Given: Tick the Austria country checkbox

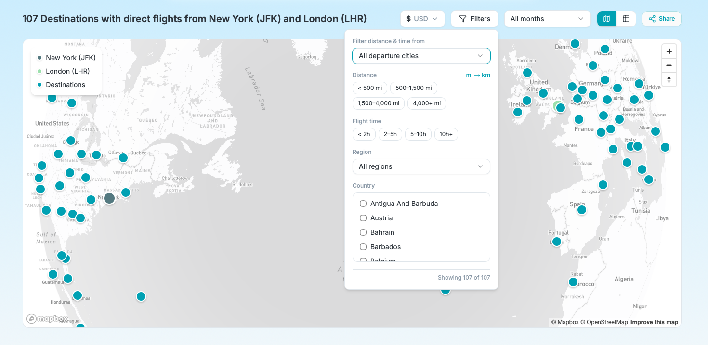Looking at the screenshot, I should 363,218.
